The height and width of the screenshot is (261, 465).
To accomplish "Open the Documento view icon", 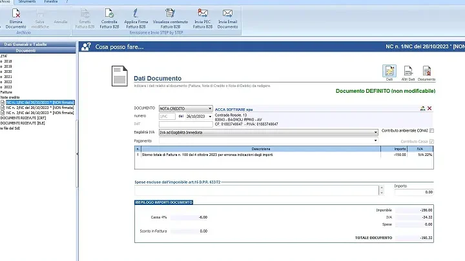I will (427, 71).
